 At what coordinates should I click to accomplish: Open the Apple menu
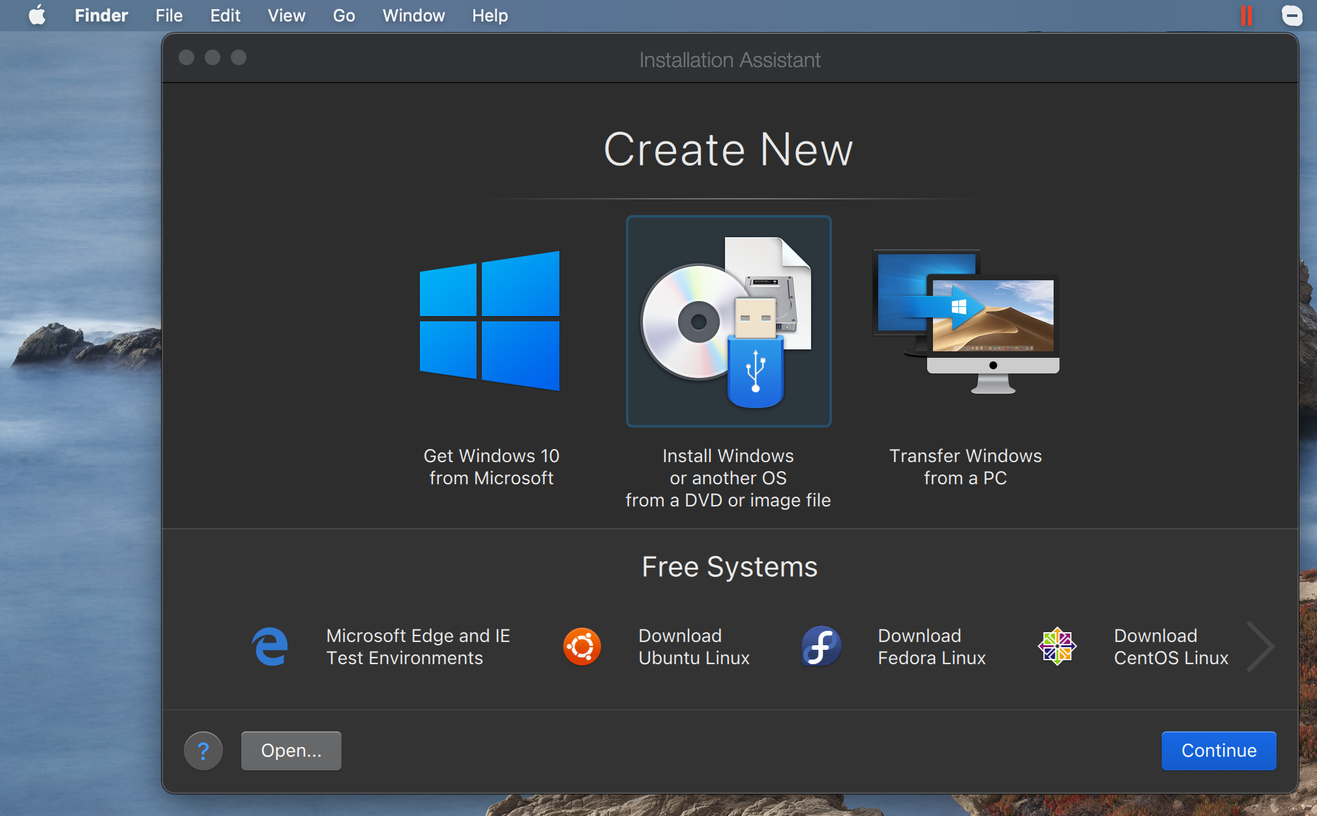coord(37,15)
